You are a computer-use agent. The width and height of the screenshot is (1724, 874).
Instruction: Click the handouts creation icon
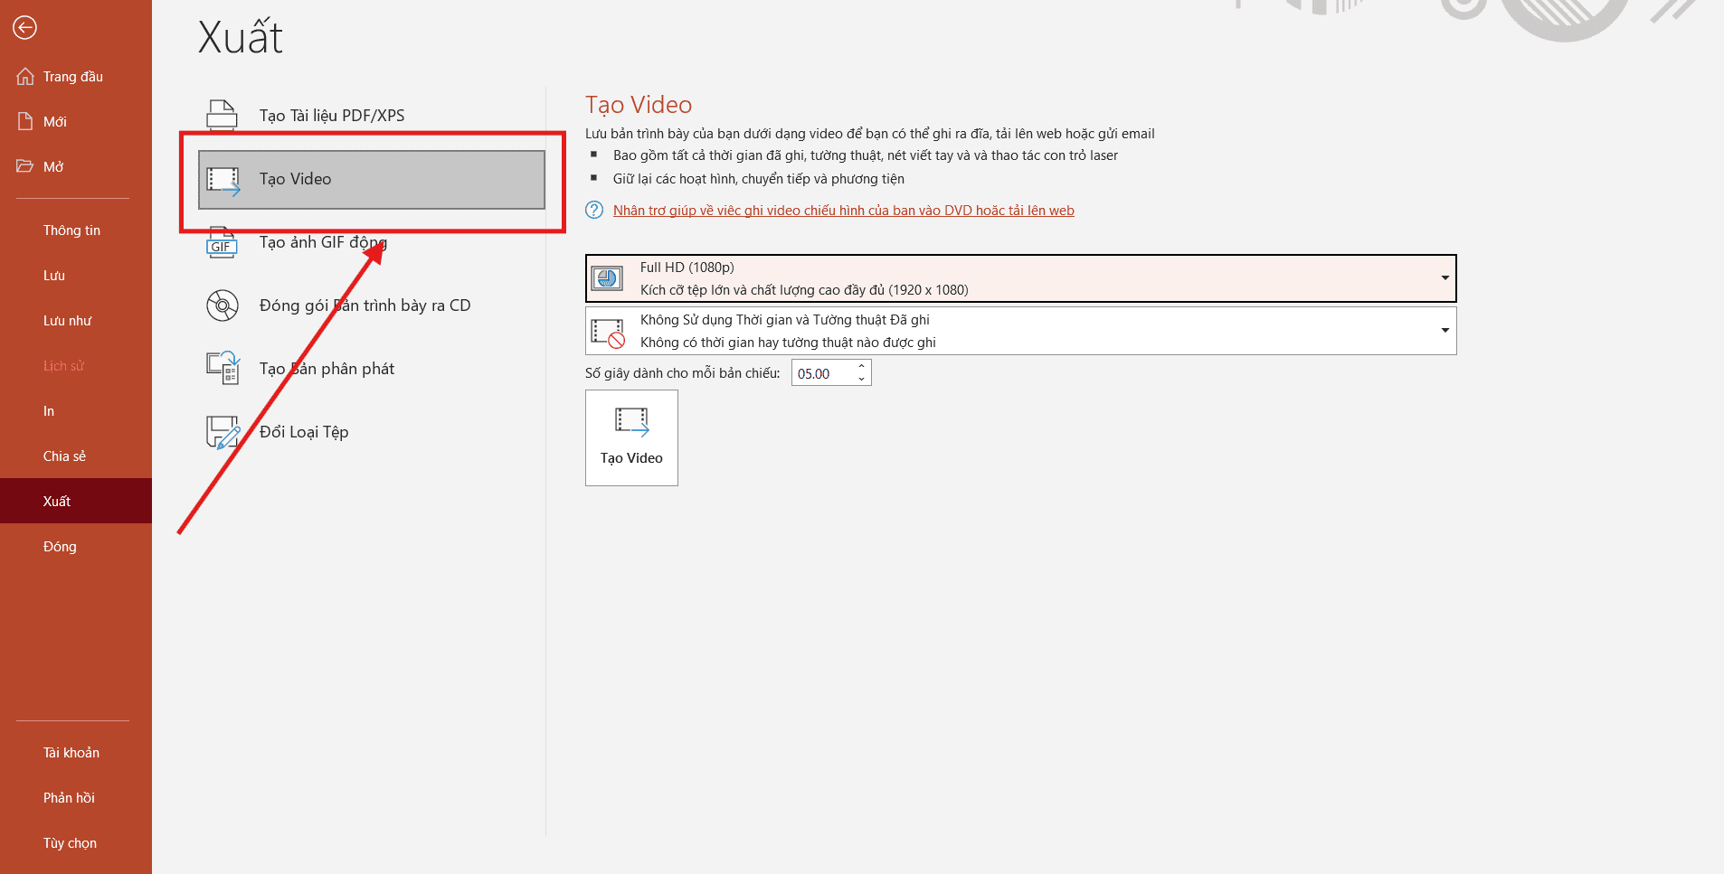(x=222, y=369)
